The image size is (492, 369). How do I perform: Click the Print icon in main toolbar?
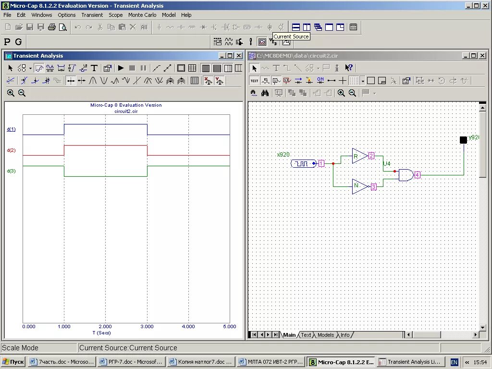[x=52, y=27]
